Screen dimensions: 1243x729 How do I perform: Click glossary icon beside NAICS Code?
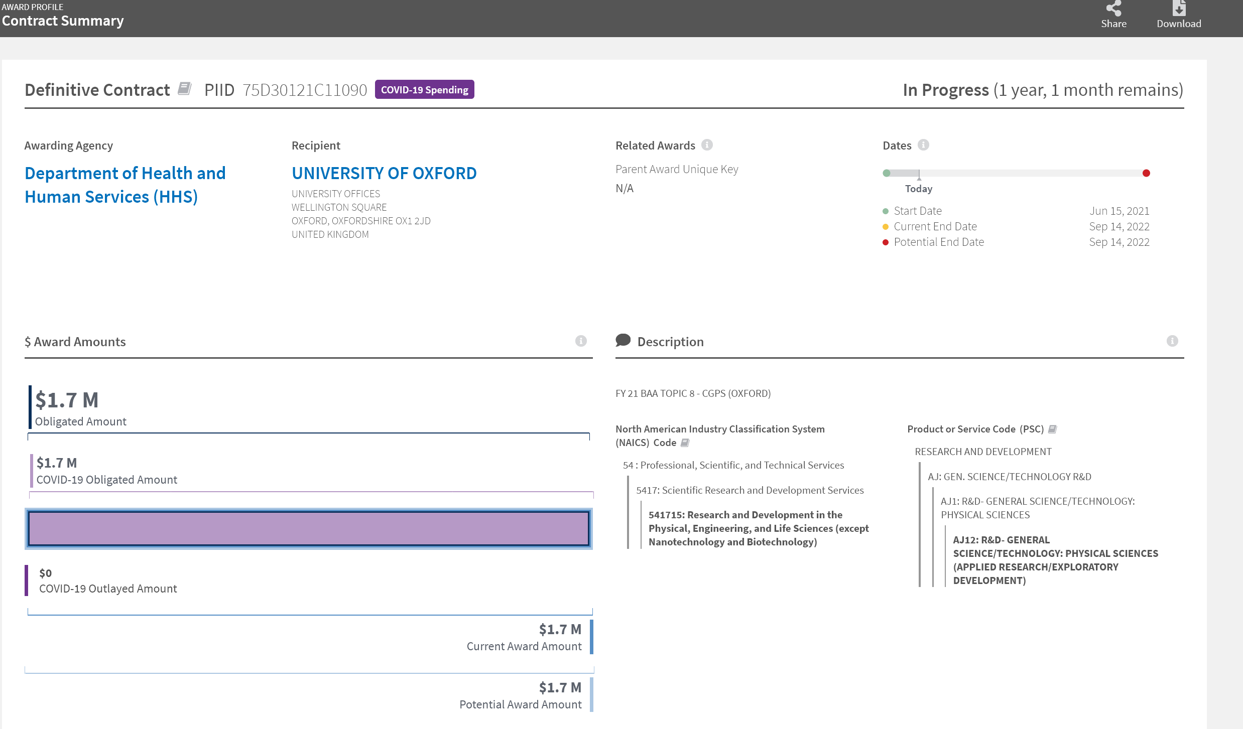(x=685, y=443)
